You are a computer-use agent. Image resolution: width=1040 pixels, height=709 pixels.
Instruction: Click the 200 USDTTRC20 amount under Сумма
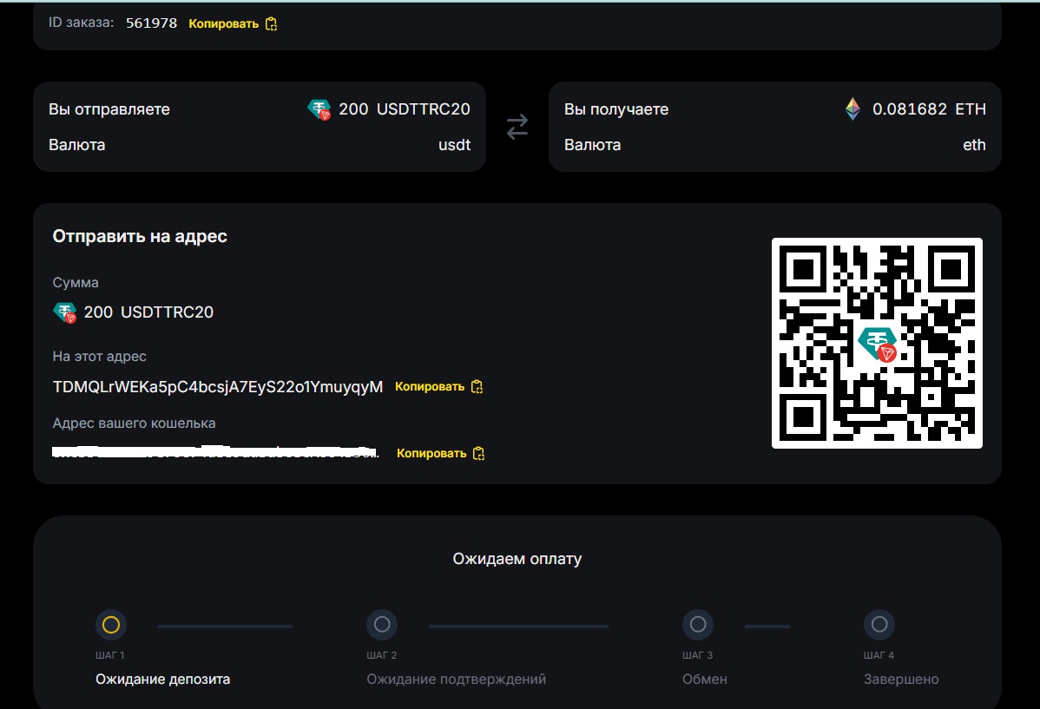(148, 312)
